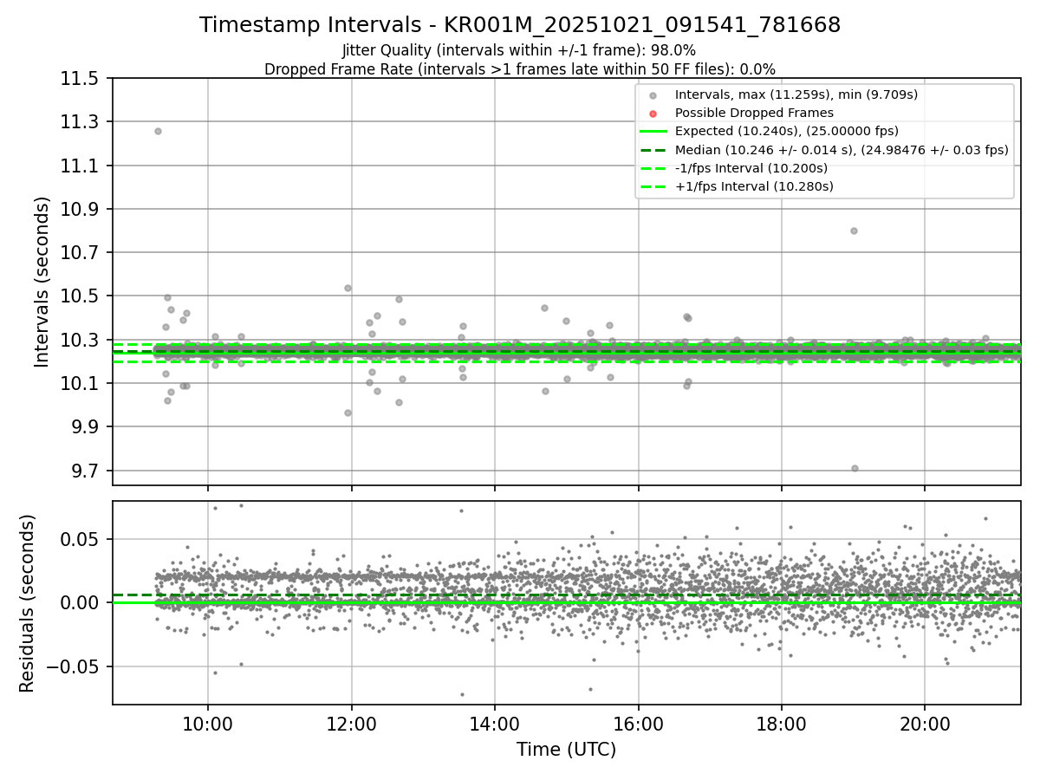Click the 10.1 y-axis tick label

click(x=81, y=384)
